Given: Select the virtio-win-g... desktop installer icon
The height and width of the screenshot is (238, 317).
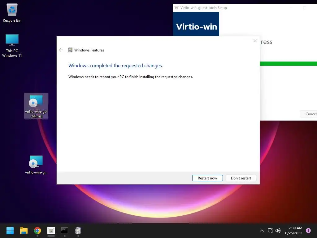Looking at the screenshot, I should coord(36,165).
